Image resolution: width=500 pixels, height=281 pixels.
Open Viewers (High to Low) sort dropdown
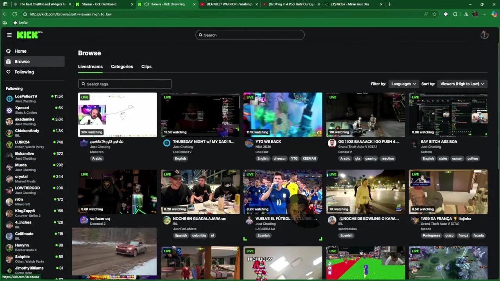[462, 84]
